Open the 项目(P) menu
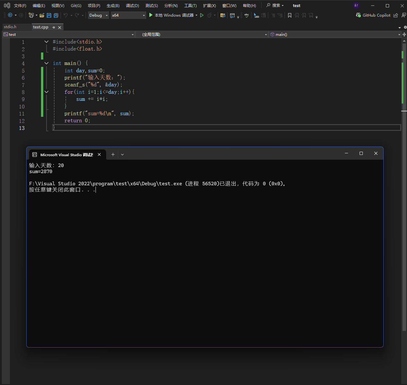Image resolution: width=407 pixels, height=385 pixels. (x=94, y=5)
